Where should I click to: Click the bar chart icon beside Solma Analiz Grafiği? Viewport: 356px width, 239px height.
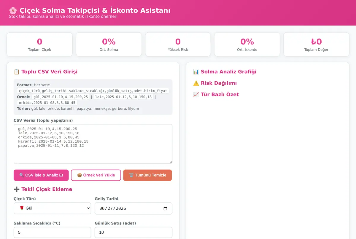(x=196, y=71)
